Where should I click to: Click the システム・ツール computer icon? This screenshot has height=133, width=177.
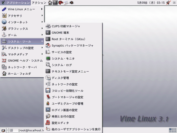pyautogui.click(x=4, y=41)
